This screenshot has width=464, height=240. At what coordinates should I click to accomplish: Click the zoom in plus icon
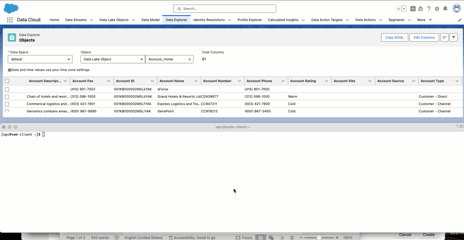point(337,237)
